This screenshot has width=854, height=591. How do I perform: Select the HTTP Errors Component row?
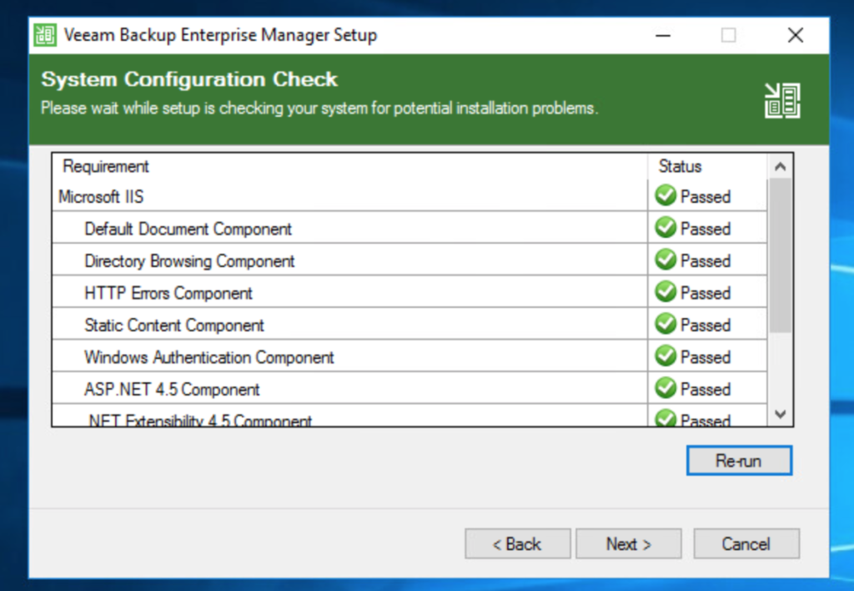[409, 292]
